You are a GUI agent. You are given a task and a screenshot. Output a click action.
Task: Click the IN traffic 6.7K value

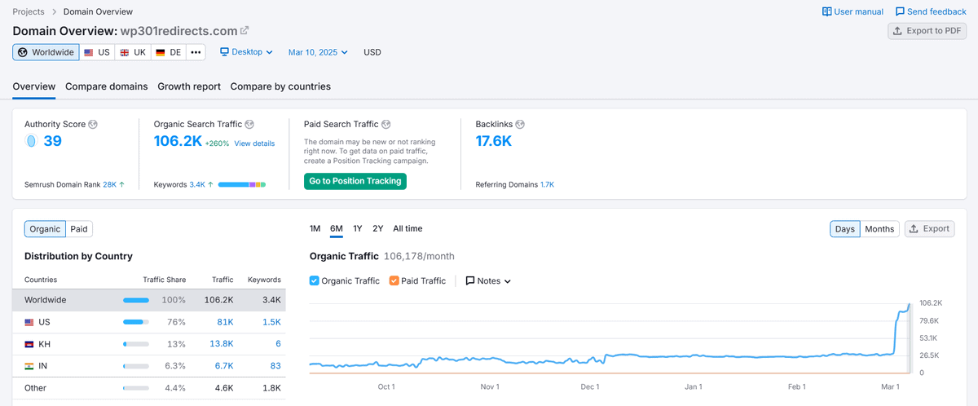224,366
